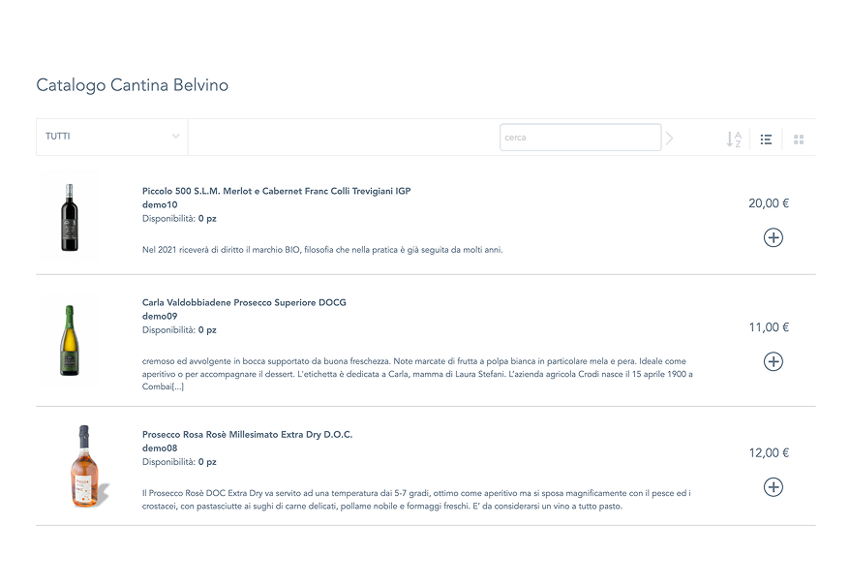Switch to list view
The height and width of the screenshot is (587, 850).
tap(766, 139)
